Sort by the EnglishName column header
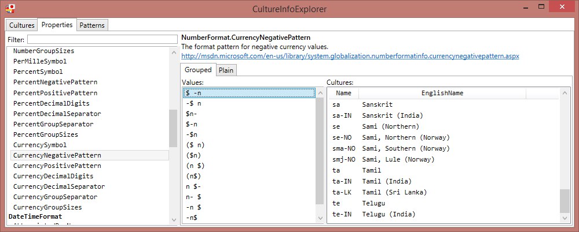 (x=442, y=93)
